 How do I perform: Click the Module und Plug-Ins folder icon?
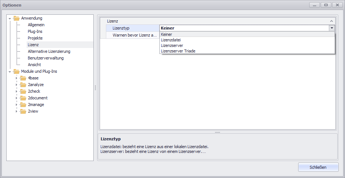click(x=17, y=71)
